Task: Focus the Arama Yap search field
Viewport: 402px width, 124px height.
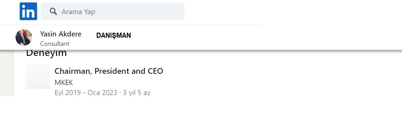Action: (112, 11)
